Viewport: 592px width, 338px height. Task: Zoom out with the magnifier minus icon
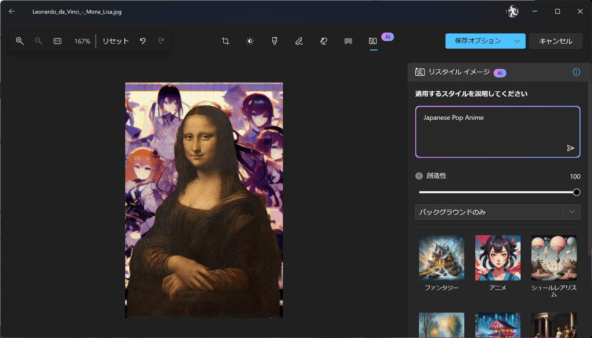point(38,41)
